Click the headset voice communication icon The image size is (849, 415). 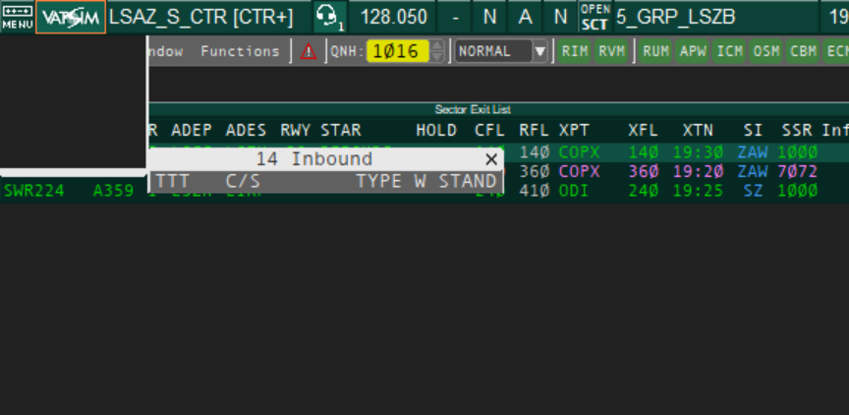[x=331, y=17]
